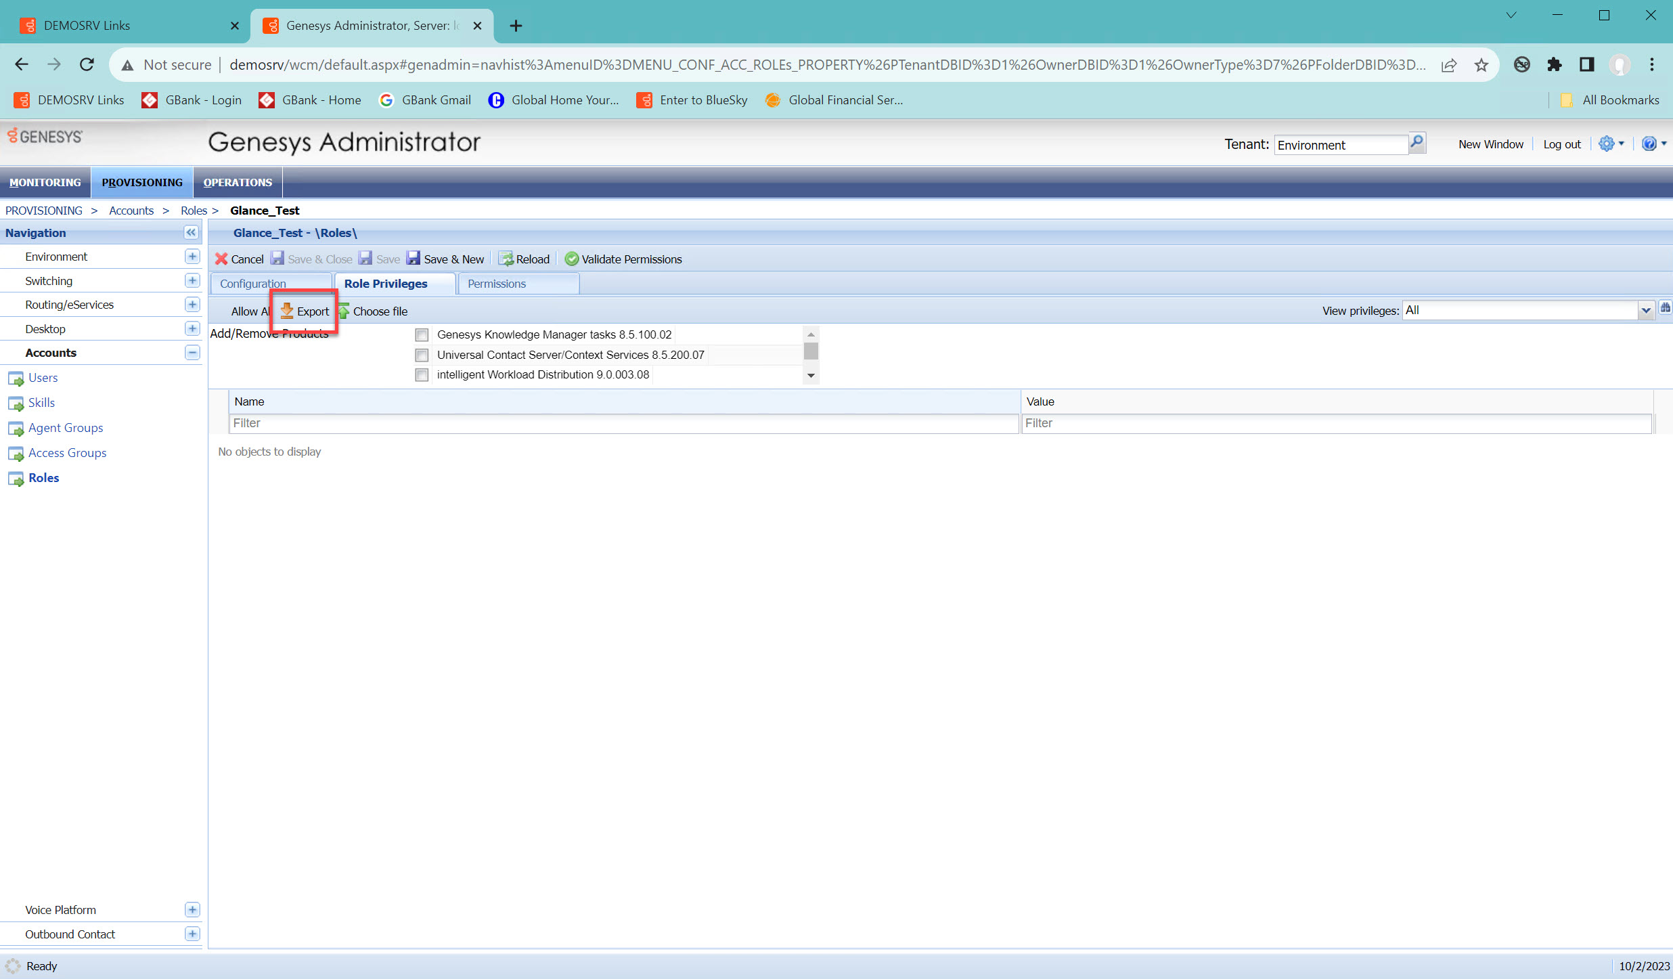The height and width of the screenshot is (979, 1673).
Task: Click the Log out link
Action: pyautogui.click(x=1562, y=144)
